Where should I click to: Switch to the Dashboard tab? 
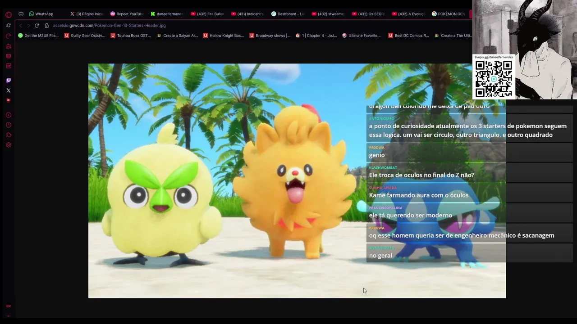[288, 14]
